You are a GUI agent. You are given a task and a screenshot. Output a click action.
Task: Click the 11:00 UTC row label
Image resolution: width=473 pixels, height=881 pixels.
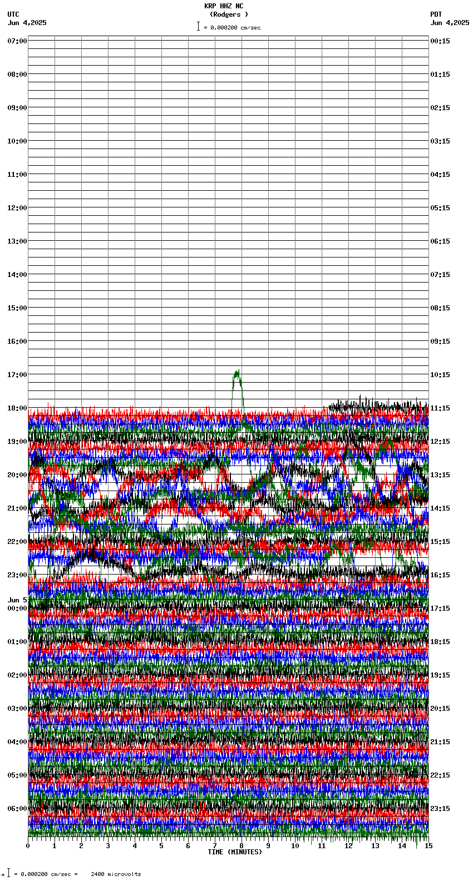[x=17, y=175]
